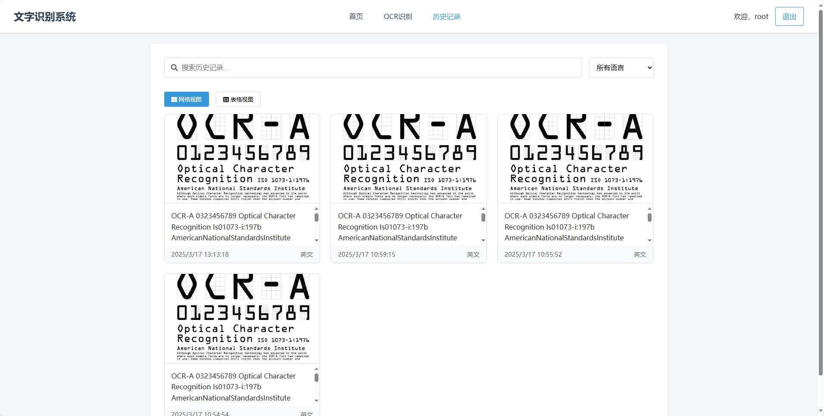Viewport: 824px width, 416px height.
Task: Click recognized text in the 10:59:15 card
Action: [x=400, y=227]
